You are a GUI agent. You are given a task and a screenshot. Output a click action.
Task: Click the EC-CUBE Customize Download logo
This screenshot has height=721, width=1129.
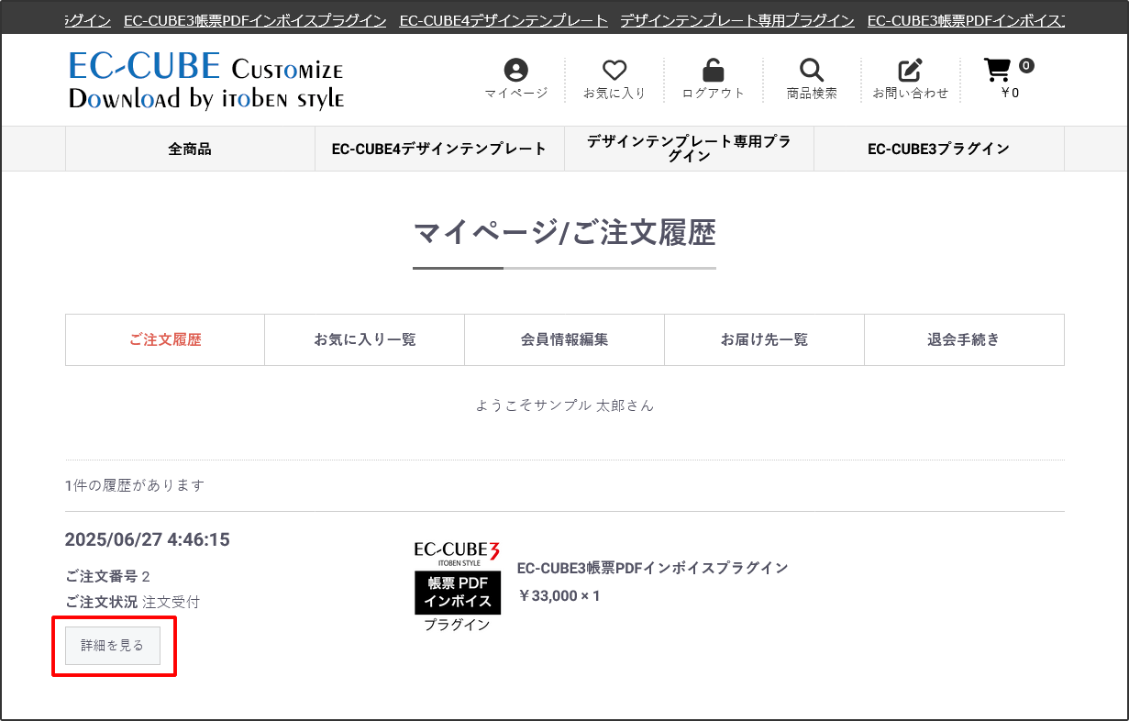click(206, 81)
